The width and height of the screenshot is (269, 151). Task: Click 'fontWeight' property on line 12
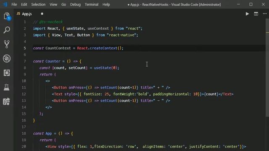[124, 94]
